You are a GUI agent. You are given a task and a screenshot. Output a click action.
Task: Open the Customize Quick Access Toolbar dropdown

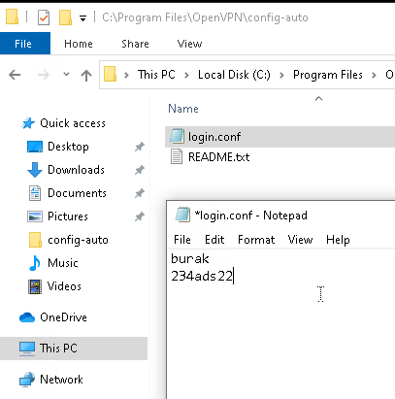point(83,18)
